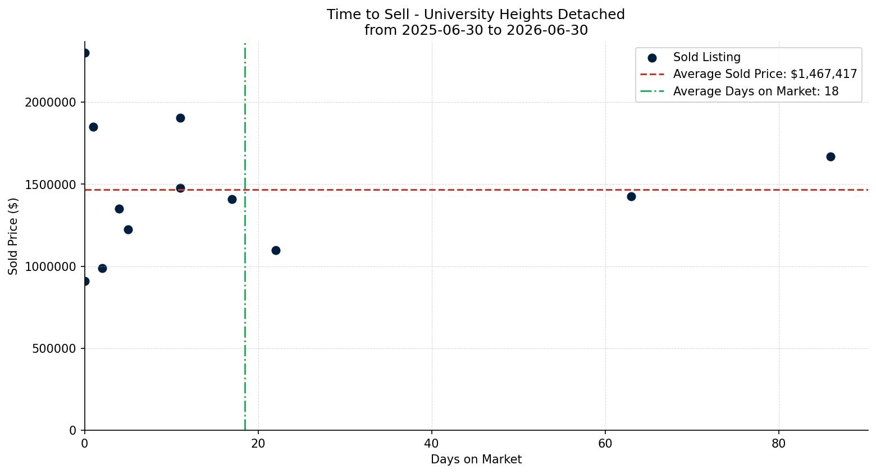
Task: Select the data point at 63 days on market
Action: coord(631,196)
